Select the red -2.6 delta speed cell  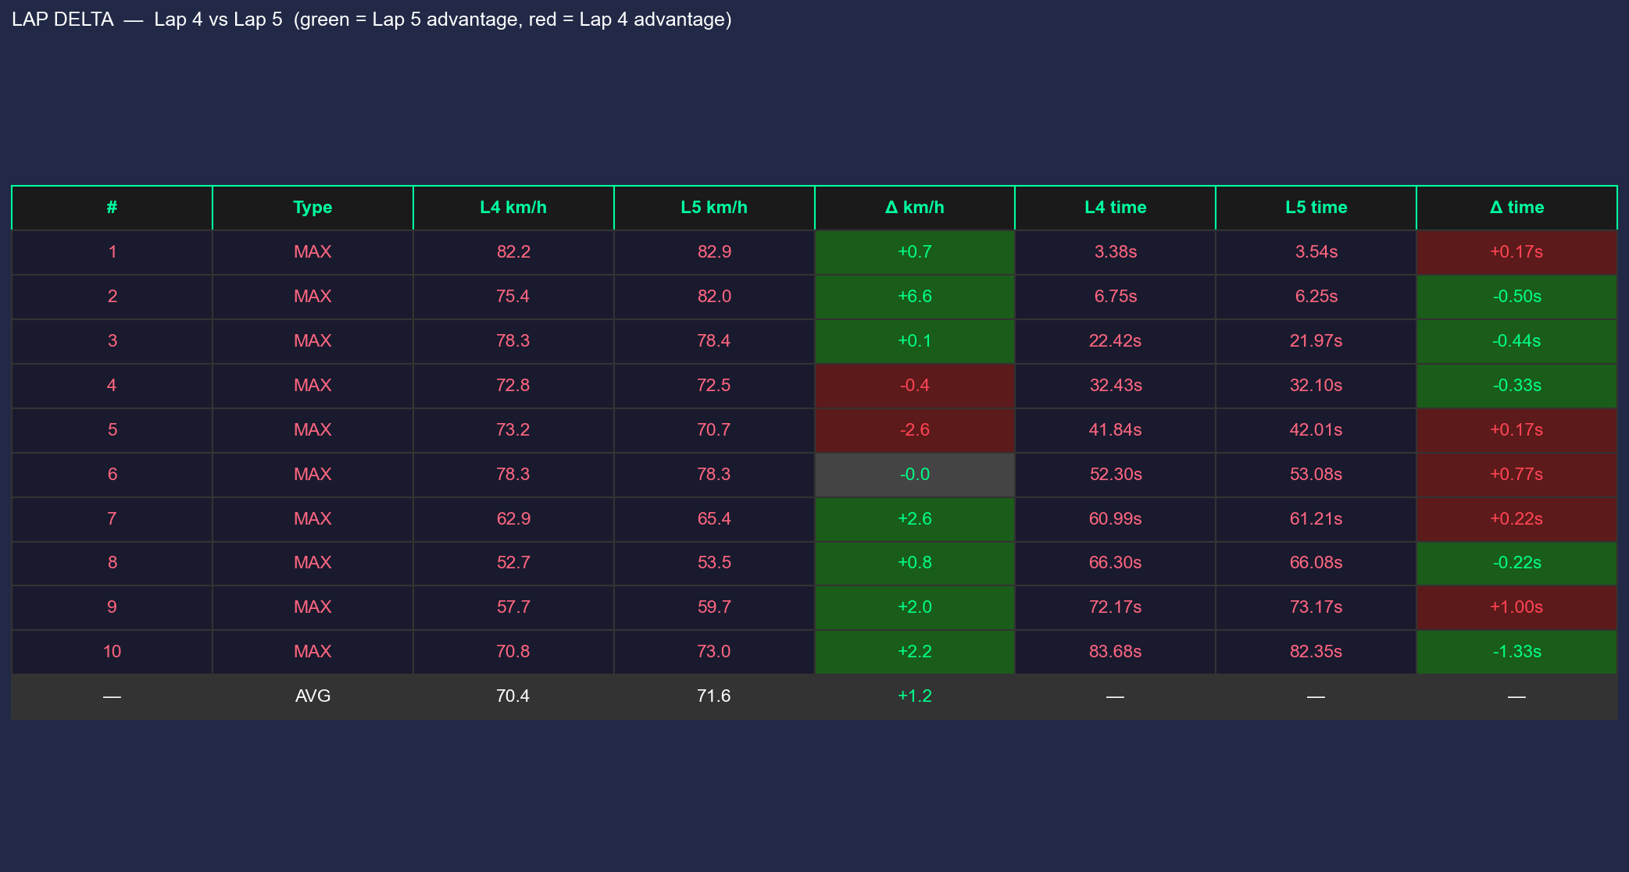click(x=914, y=430)
